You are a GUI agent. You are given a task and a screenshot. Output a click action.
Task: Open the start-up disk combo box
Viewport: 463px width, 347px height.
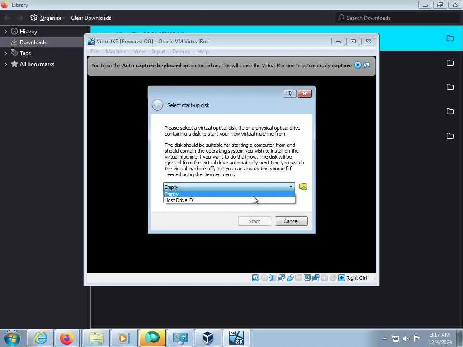tap(229, 187)
